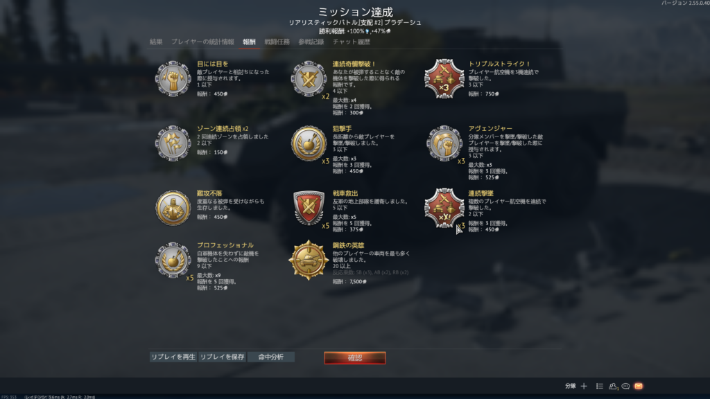Click the 狙撃手 gold apple medal
The height and width of the screenshot is (399, 710).
309,143
